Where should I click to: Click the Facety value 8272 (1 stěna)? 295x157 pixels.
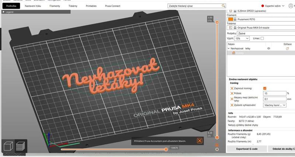pos(246,121)
